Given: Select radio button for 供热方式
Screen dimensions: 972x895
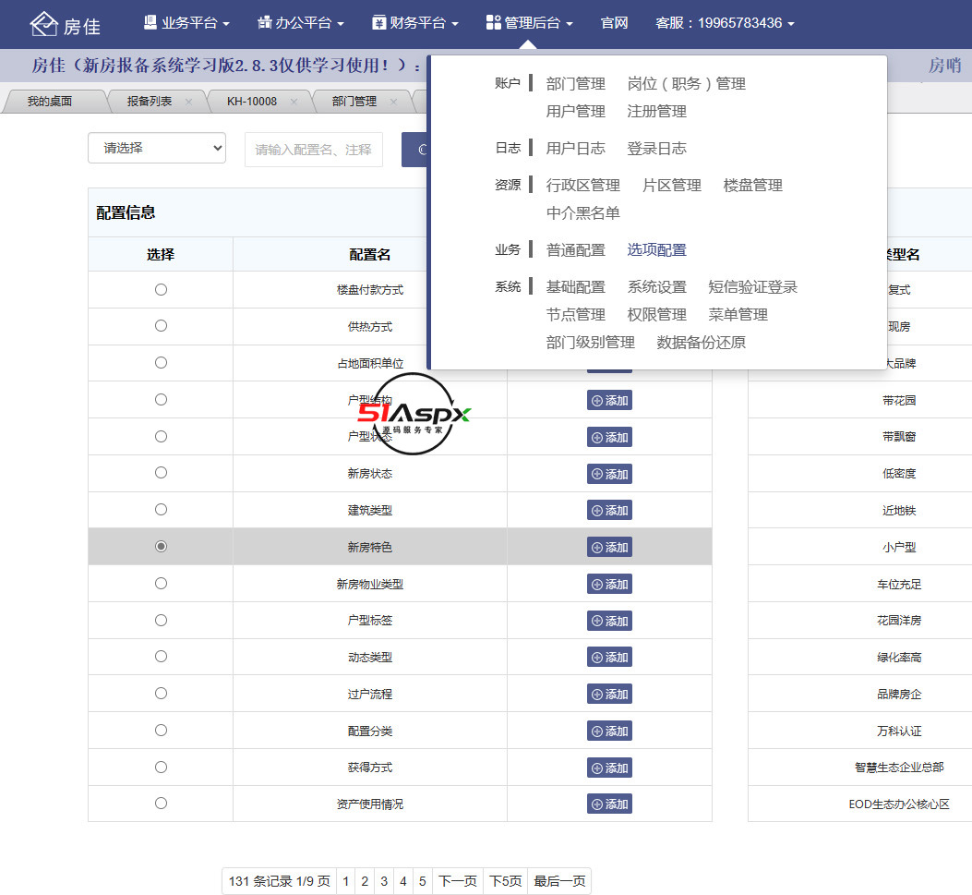Looking at the screenshot, I should (162, 326).
